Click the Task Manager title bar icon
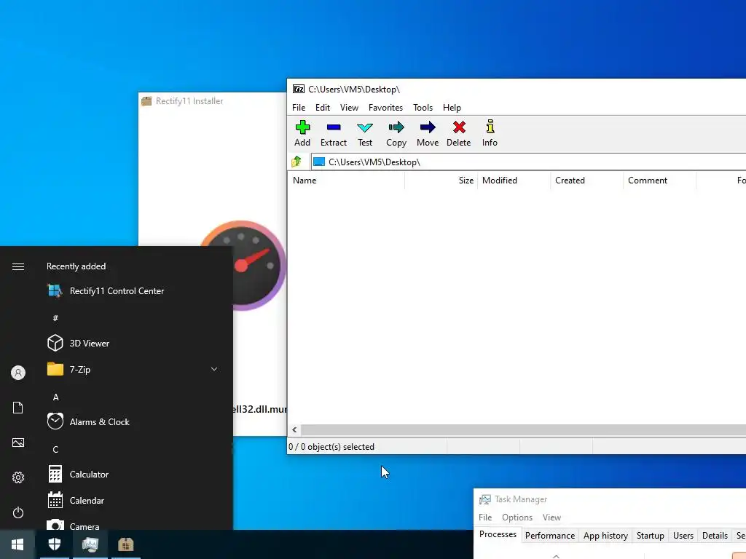The width and height of the screenshot is (746, 559). [484, 499]
